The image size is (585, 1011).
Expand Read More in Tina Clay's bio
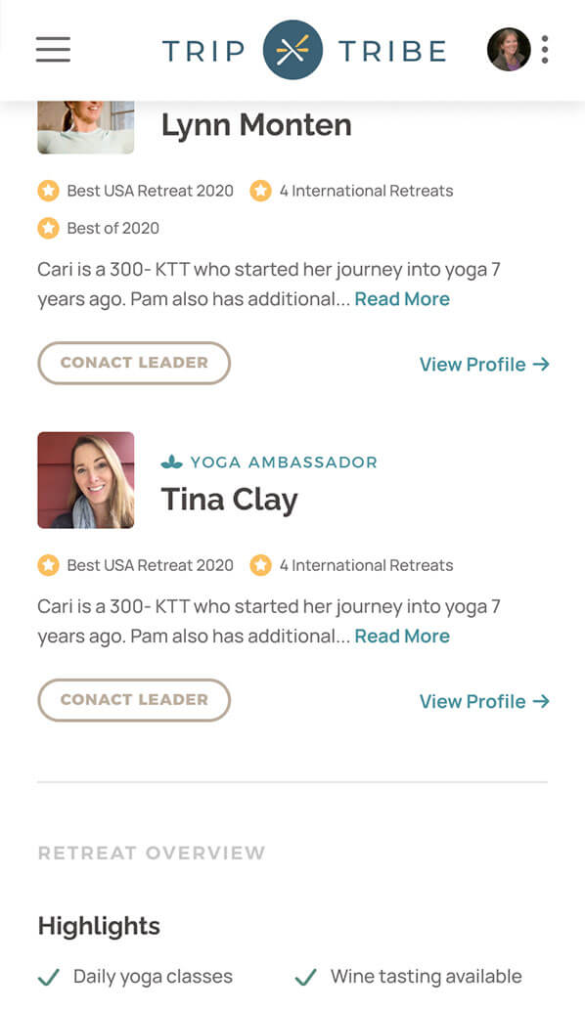coord(402,637)
